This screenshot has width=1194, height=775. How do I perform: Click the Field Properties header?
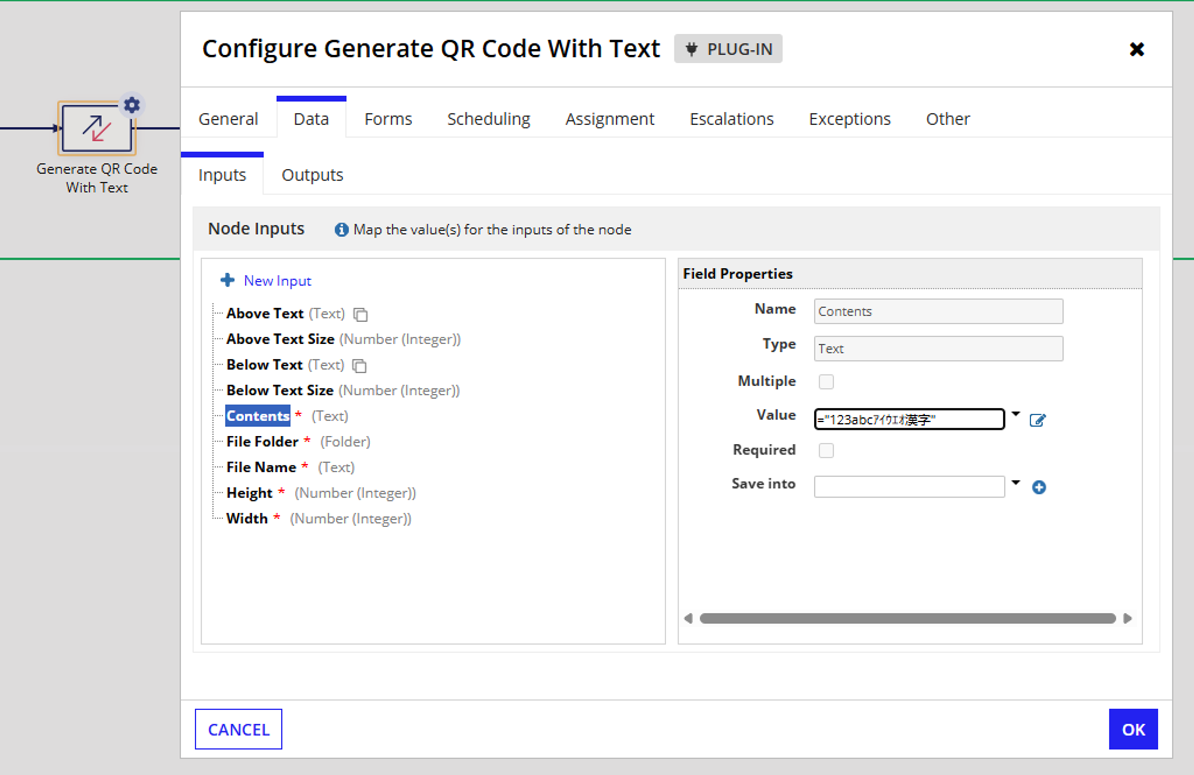[x=738, y=274]
